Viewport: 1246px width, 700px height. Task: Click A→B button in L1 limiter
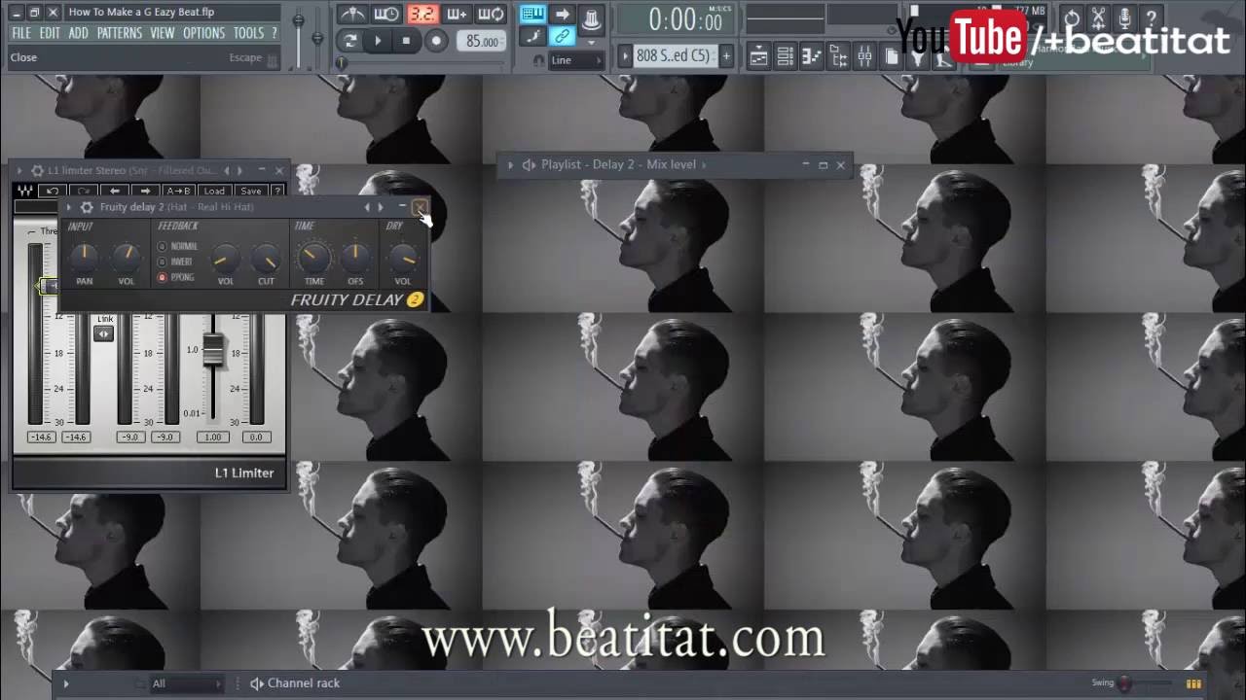(178, 191)
